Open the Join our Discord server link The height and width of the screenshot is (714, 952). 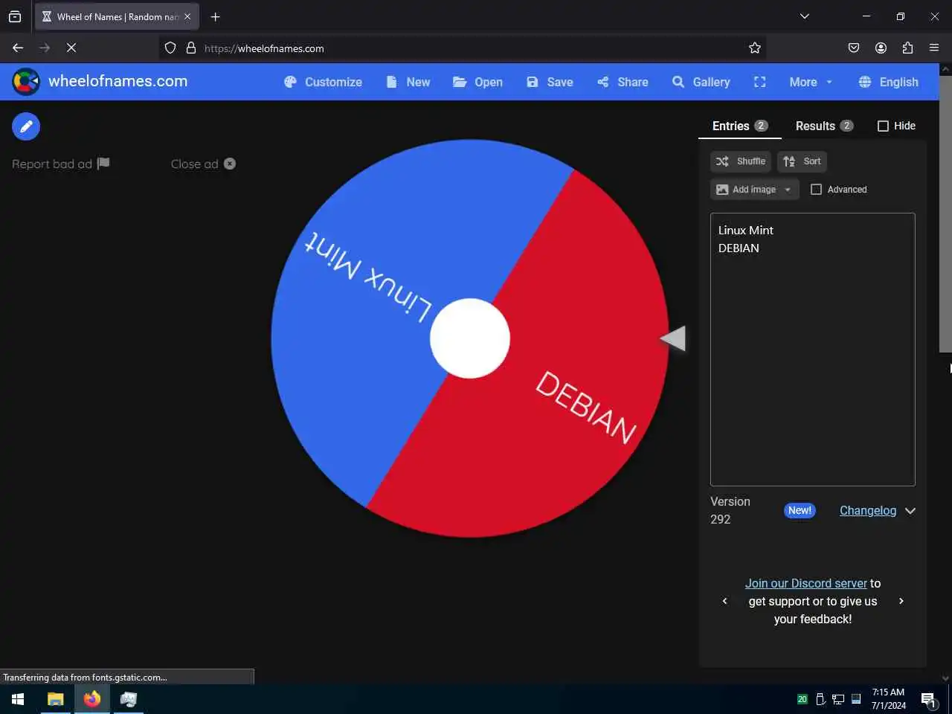[x=806, y=584]
